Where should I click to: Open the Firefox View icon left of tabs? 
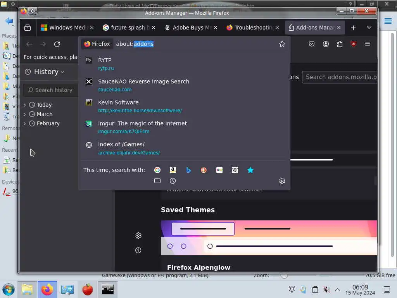[28, 28]
